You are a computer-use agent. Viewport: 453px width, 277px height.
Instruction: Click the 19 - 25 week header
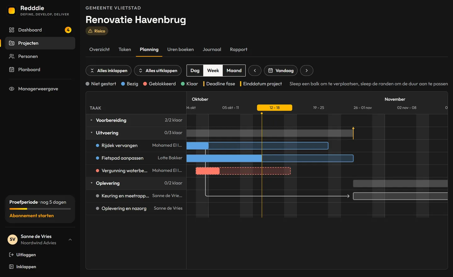pos(318,108)
